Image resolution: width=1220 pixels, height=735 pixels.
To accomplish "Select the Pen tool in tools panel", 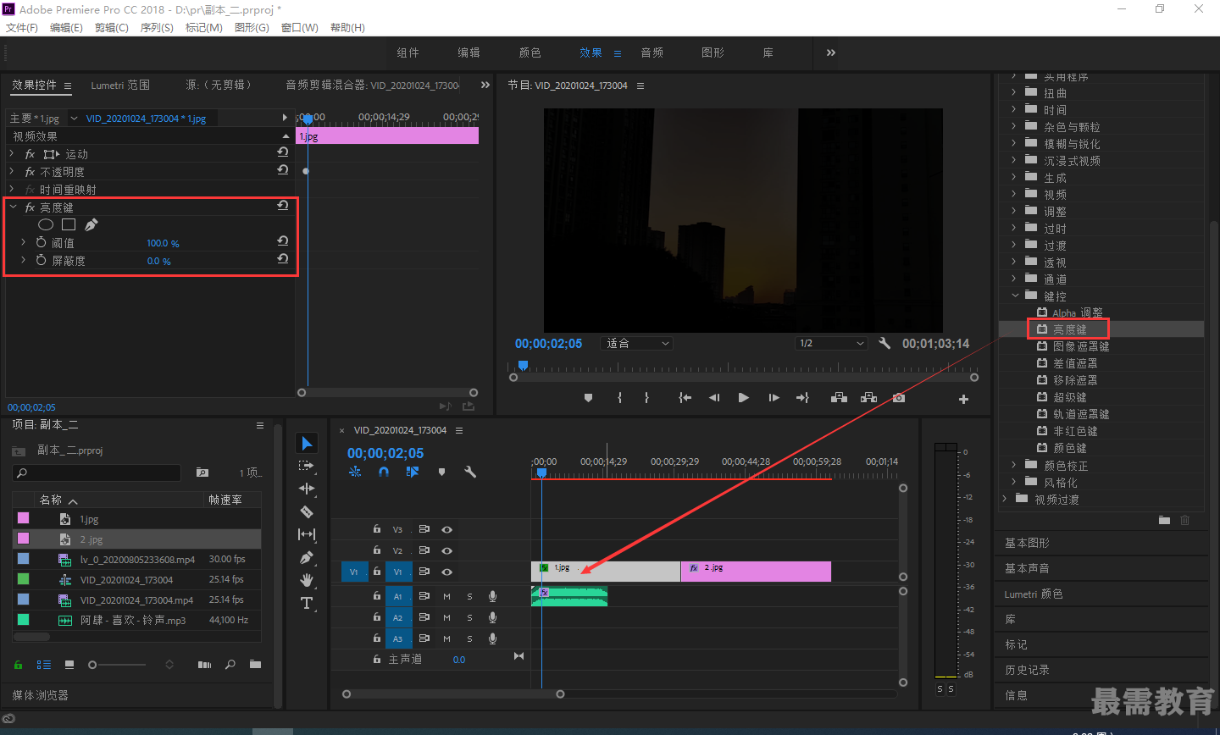I will click(x=307, y=557).
